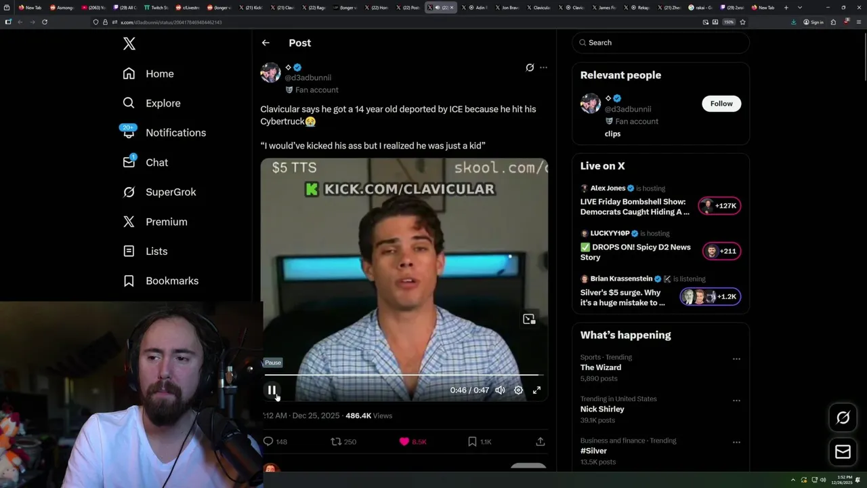Bookmark this page with star icon

pos(742,22)
